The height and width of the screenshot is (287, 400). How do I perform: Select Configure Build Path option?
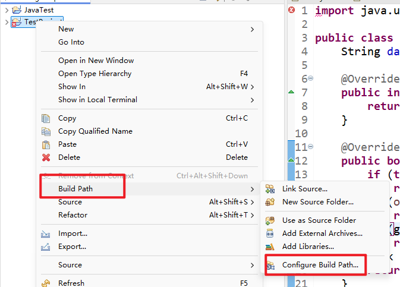click(x=320, y=265)
